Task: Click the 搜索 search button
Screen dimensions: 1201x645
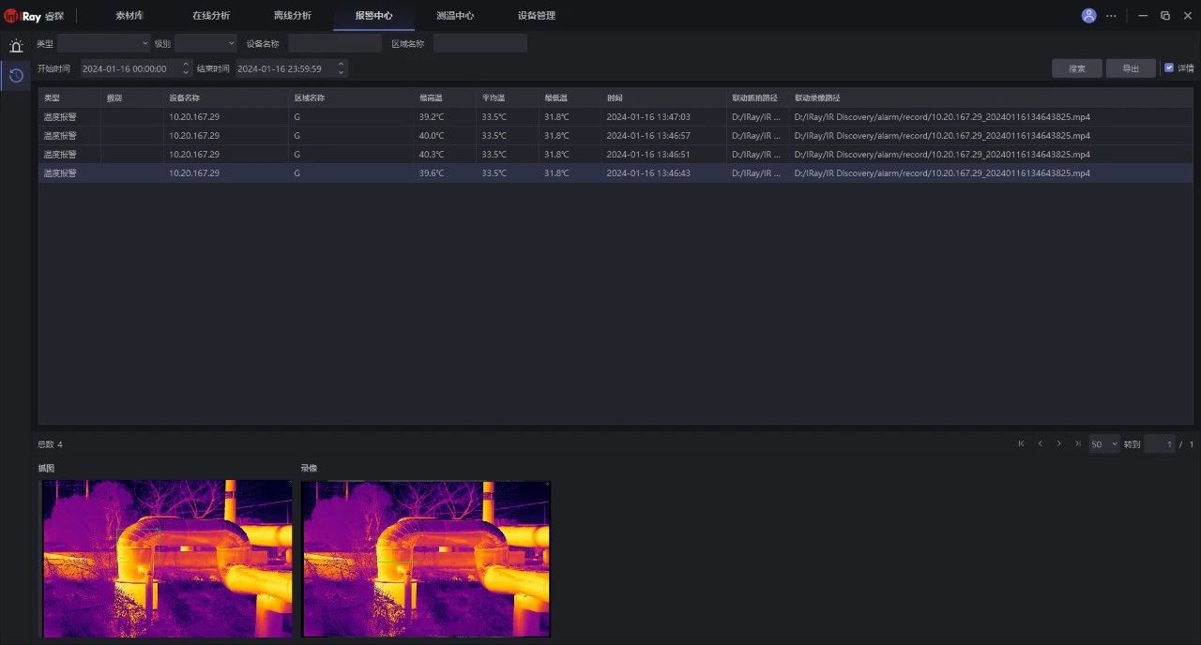Action: pyautogui.click(x=1077, y=68)
